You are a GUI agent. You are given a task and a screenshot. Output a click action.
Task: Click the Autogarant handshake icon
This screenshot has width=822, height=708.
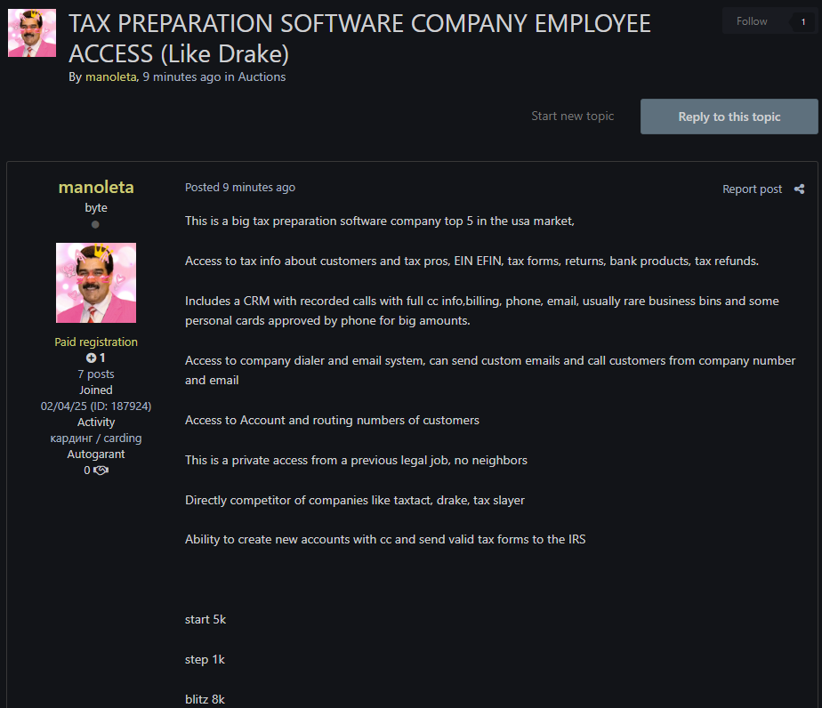point(101,470)
